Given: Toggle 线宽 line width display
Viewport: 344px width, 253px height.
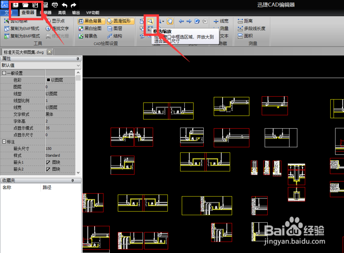Looking at the screenshot, I should (x=221, y=21).
